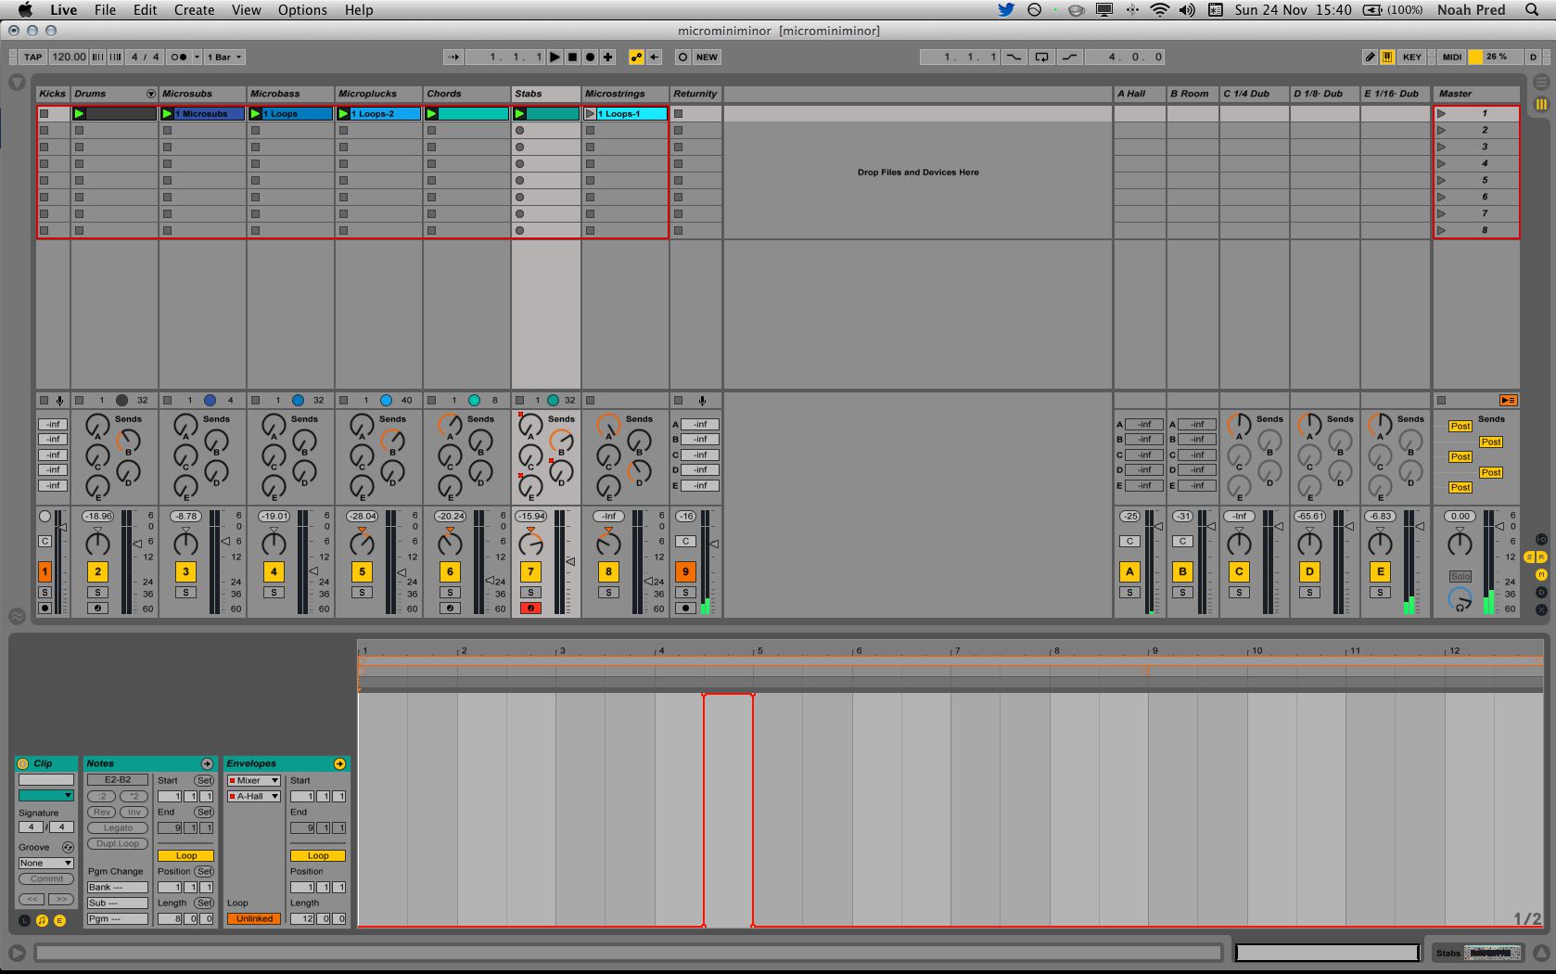The image size is (1556, 974).
Task: Click the Back to Arrangement button in Master
Action: click(1509, 401)
